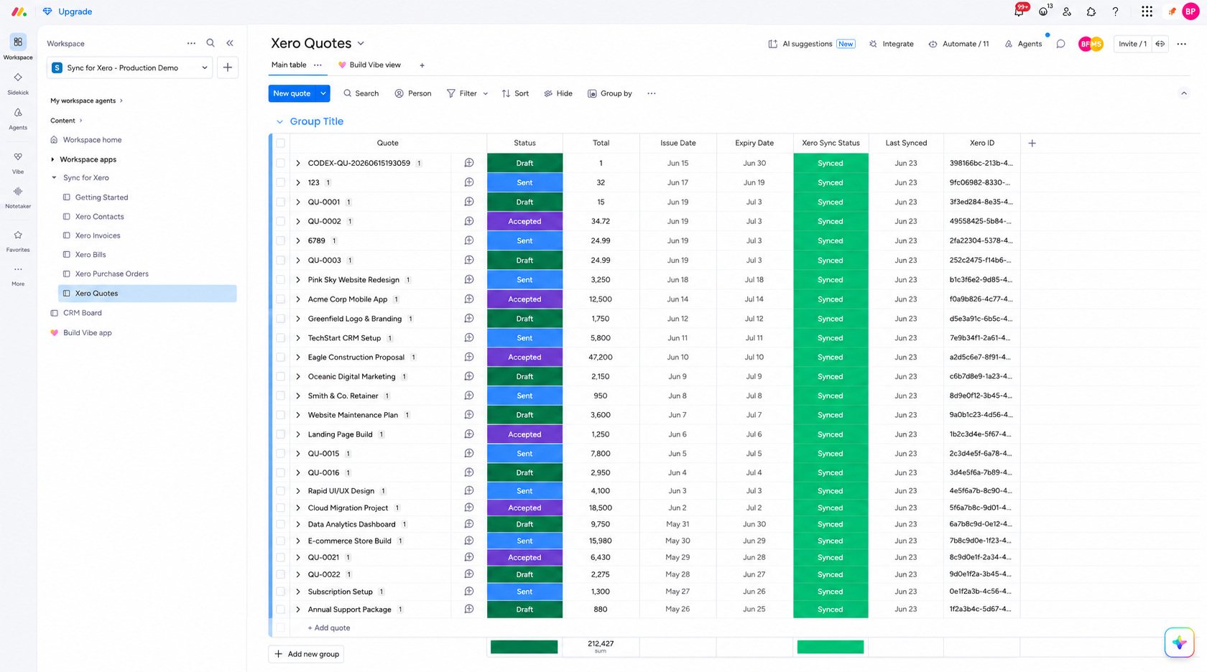Click the Upgrade link

click(68, 11)
